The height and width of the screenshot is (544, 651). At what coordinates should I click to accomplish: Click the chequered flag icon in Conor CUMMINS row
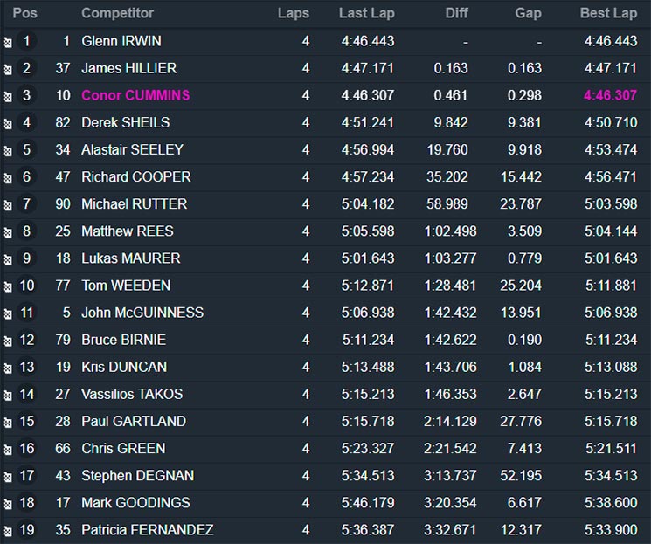click(8, 97)
